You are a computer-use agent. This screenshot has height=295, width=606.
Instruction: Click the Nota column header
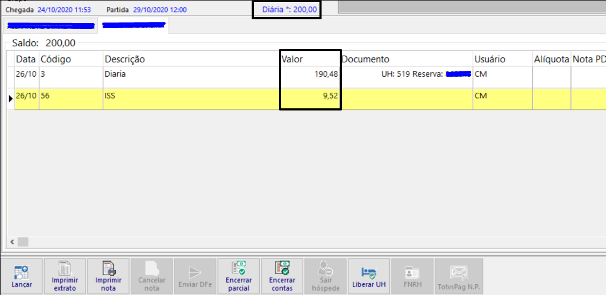589,59
